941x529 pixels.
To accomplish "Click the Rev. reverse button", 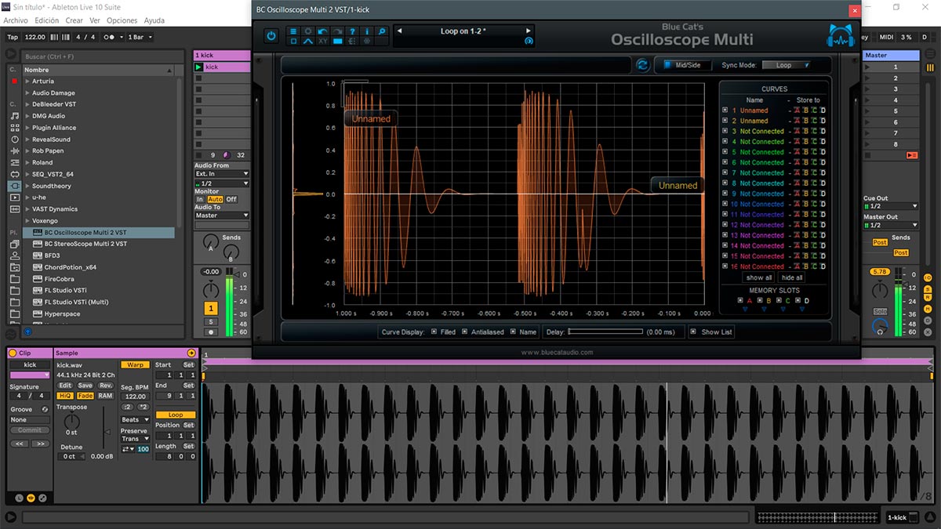I will 106,386.
